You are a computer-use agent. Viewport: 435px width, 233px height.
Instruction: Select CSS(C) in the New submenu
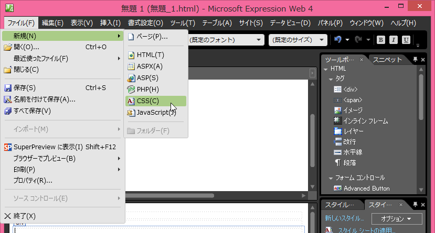(156, 101)
